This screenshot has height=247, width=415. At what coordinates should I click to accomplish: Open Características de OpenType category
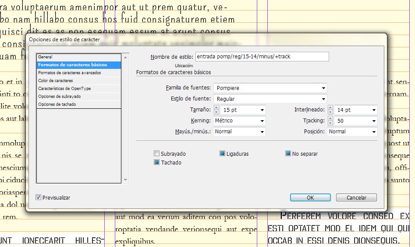pos(78,89)
